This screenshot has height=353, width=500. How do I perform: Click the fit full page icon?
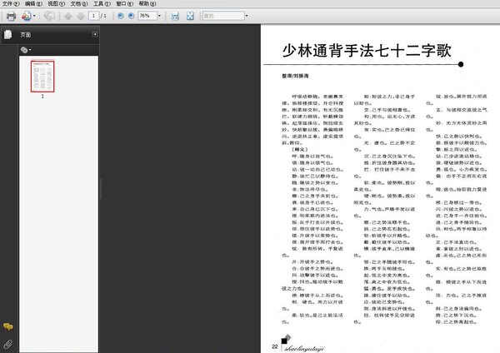(190, 16)
